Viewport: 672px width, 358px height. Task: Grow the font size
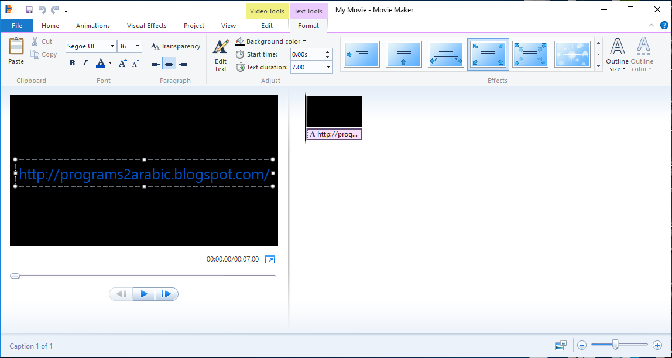122,63
